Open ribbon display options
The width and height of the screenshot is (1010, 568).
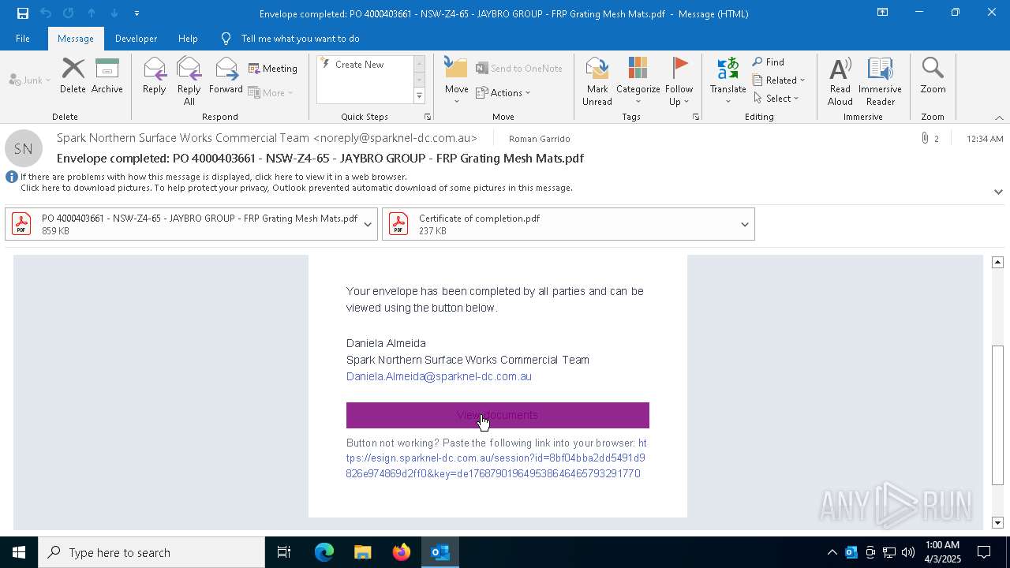[882, 13]
